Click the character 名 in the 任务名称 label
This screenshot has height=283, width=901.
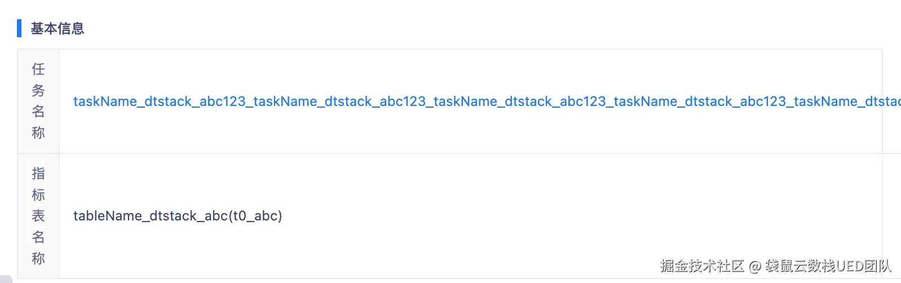click(38, 112)
